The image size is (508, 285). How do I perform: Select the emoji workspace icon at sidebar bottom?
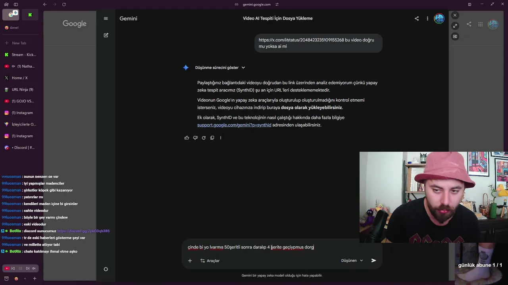point(16,279)
